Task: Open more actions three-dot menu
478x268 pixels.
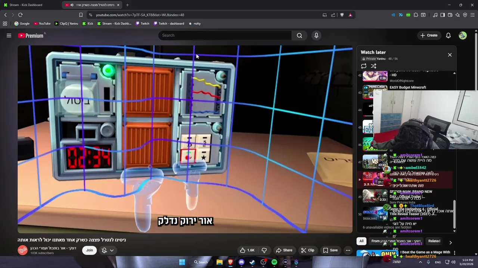Action: [x=348, y=250]
